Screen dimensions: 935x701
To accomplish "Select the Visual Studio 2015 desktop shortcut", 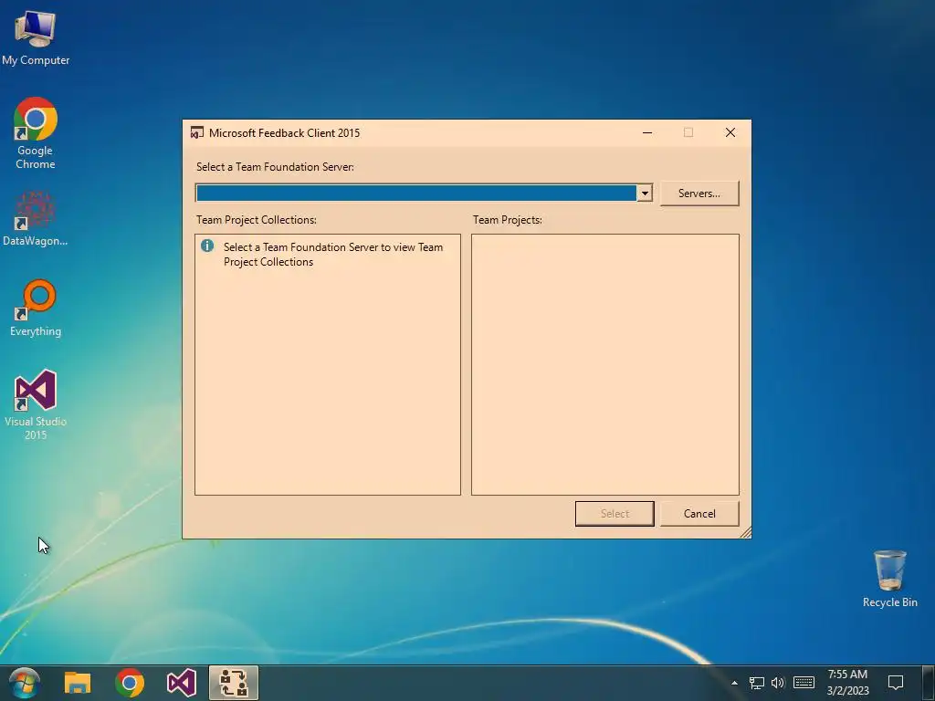I will (x=36, y=404).
